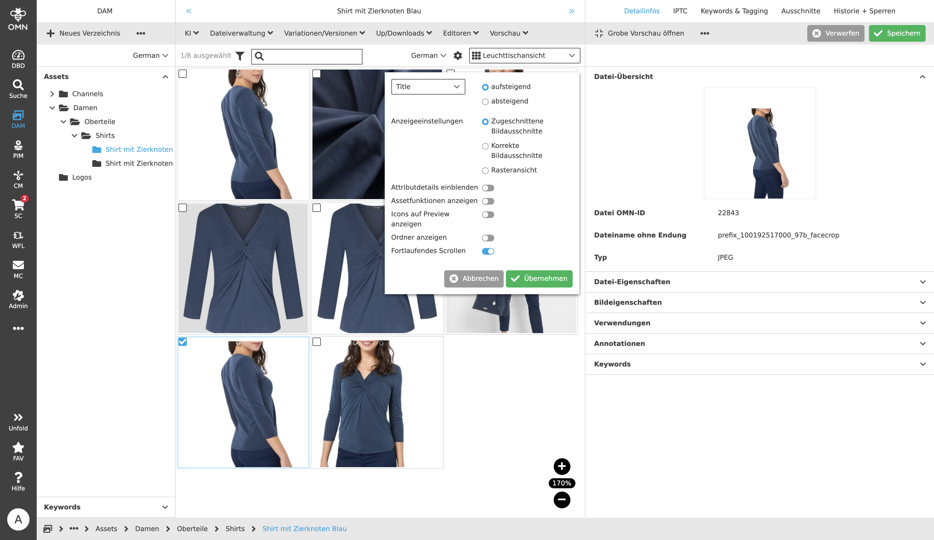Image resolution: width=934 pixels, height=540 pixels.
Task: Open the WFL workflow module
Action: [18, 239]
